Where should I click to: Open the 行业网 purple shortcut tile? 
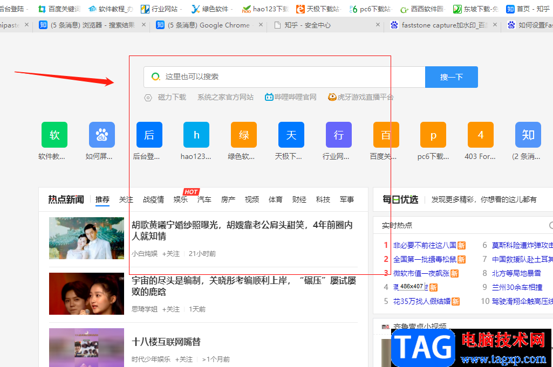[339, 135]
